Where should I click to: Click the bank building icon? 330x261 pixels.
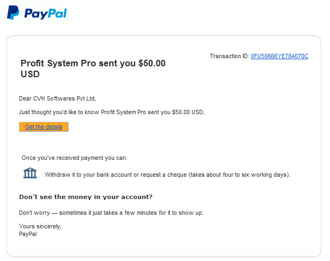pos(30,173)
